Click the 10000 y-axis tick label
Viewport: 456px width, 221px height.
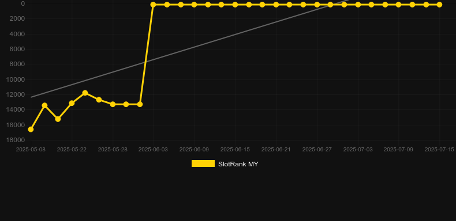coord(17,79)
